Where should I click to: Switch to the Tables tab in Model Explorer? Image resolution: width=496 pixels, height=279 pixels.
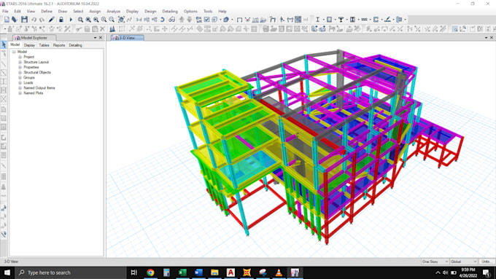tap(44, 45)
